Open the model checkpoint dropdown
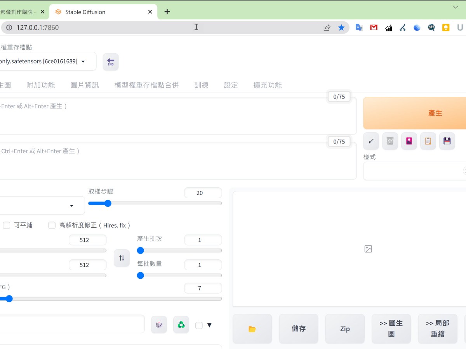This screenshot has height=349, width=466. tap(83, 61)
